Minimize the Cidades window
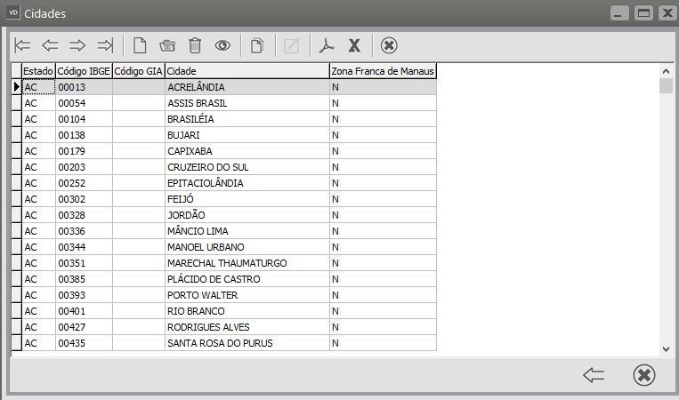Image resolution: width=679 pixels, height=400 pixels. [x=619, y=13]
